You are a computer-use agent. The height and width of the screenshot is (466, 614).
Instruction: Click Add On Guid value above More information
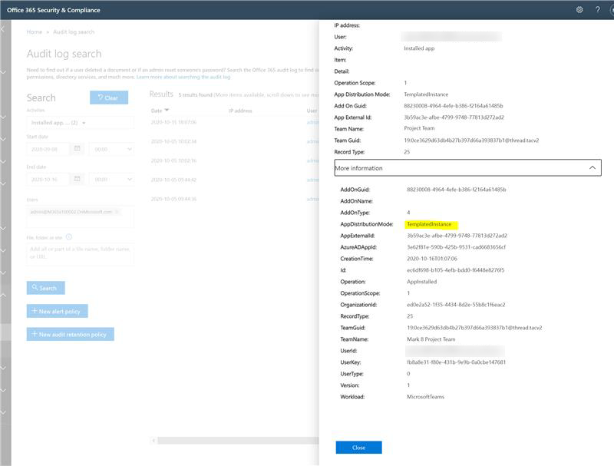point(454,106)
